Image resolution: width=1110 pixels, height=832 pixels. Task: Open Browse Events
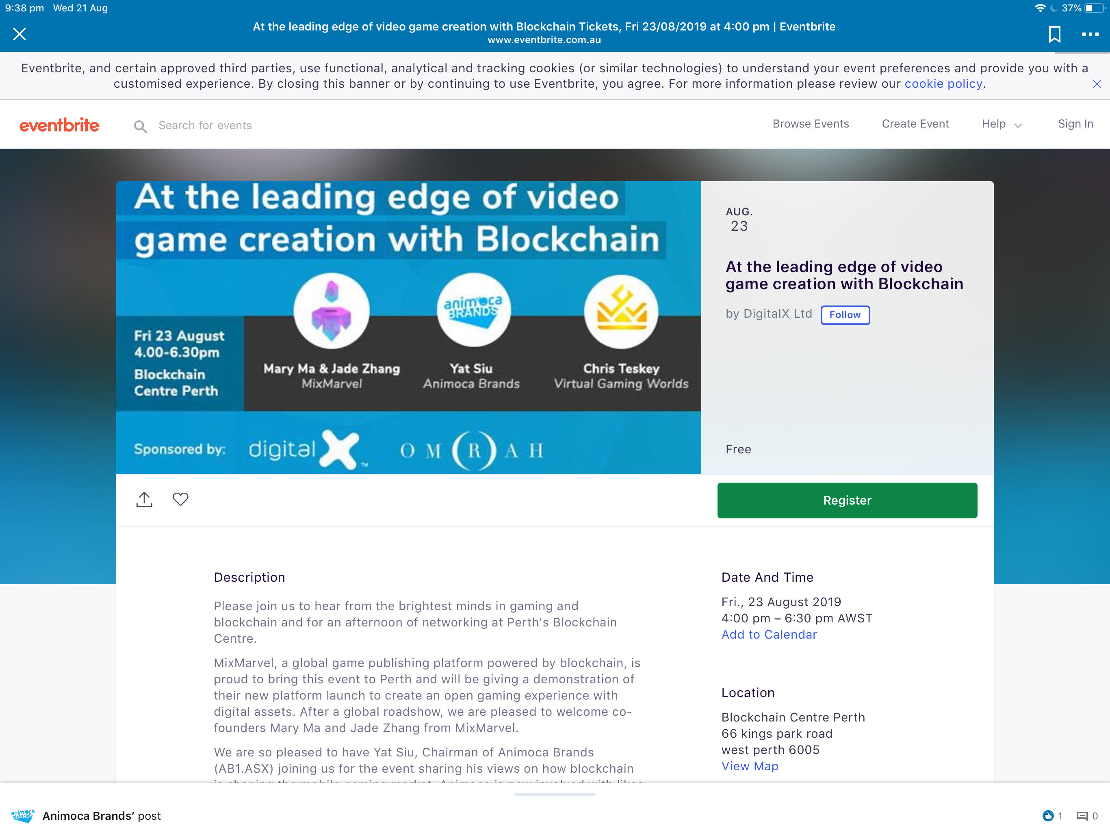811,124
